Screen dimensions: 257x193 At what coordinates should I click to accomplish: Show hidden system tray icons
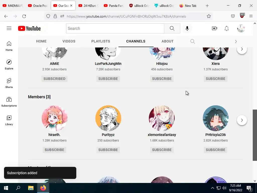point(212,188)
